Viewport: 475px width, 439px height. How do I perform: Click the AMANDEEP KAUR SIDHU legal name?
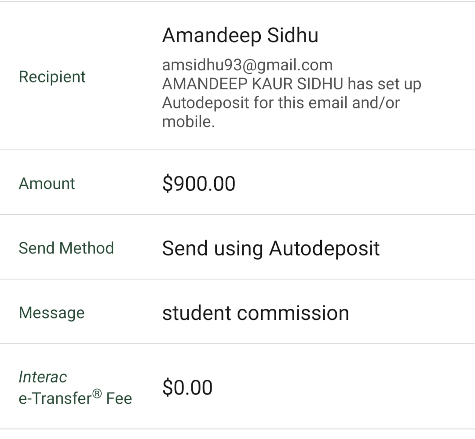click(252, 84)
